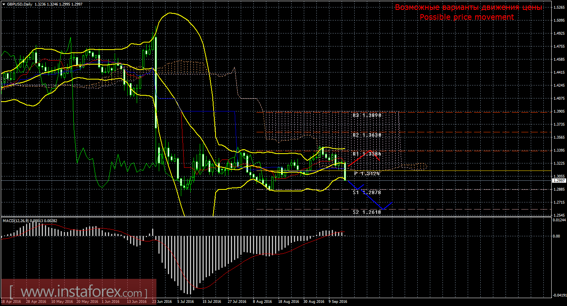Click the 9 Sep 2016 date label
567x306 pixels.
[x=338, y=302]
